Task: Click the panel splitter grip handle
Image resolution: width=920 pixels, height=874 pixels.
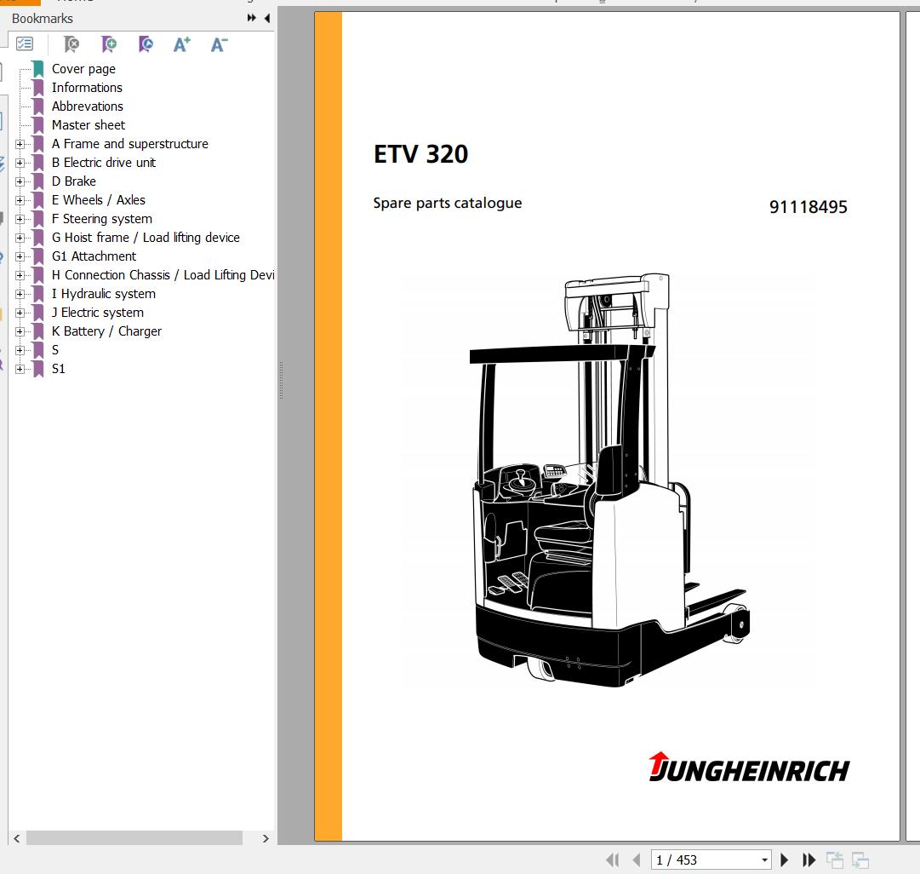Action: 281,380
